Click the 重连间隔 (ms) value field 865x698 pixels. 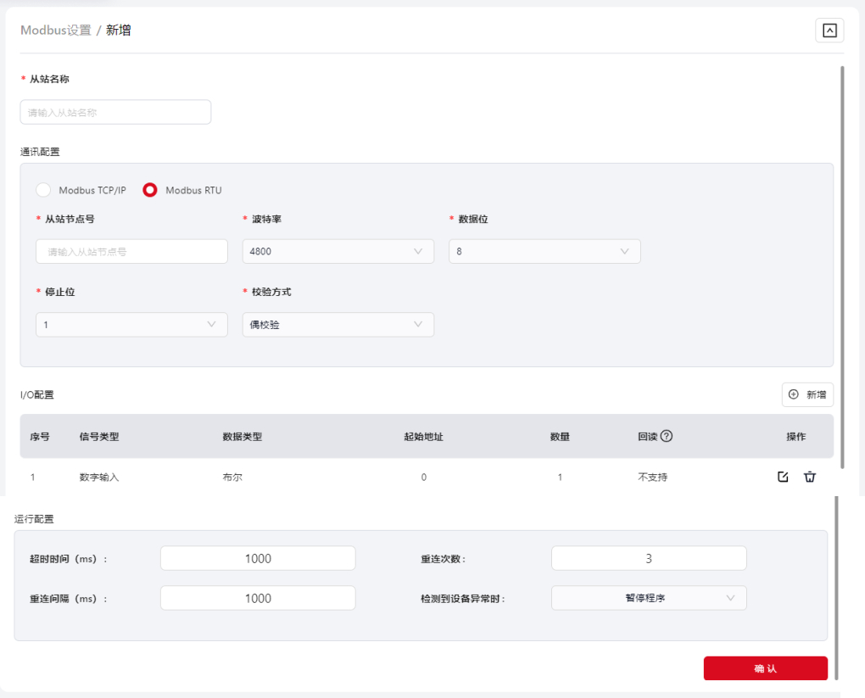[258, 598]
